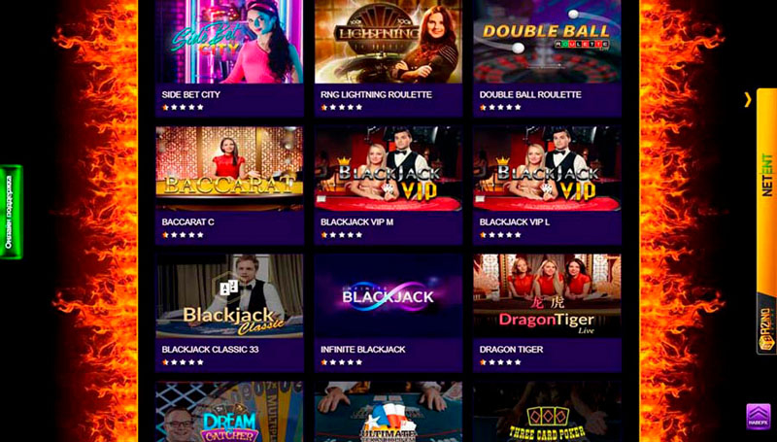777x442 pixels.
Task: Open the Side Bet City game thumbnail
Action: pyautogui.click(x=229, y=42)
